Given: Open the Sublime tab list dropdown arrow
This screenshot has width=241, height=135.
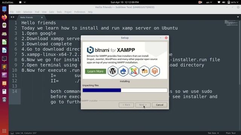Looking at the screenshot, I should tap(238, 17).
